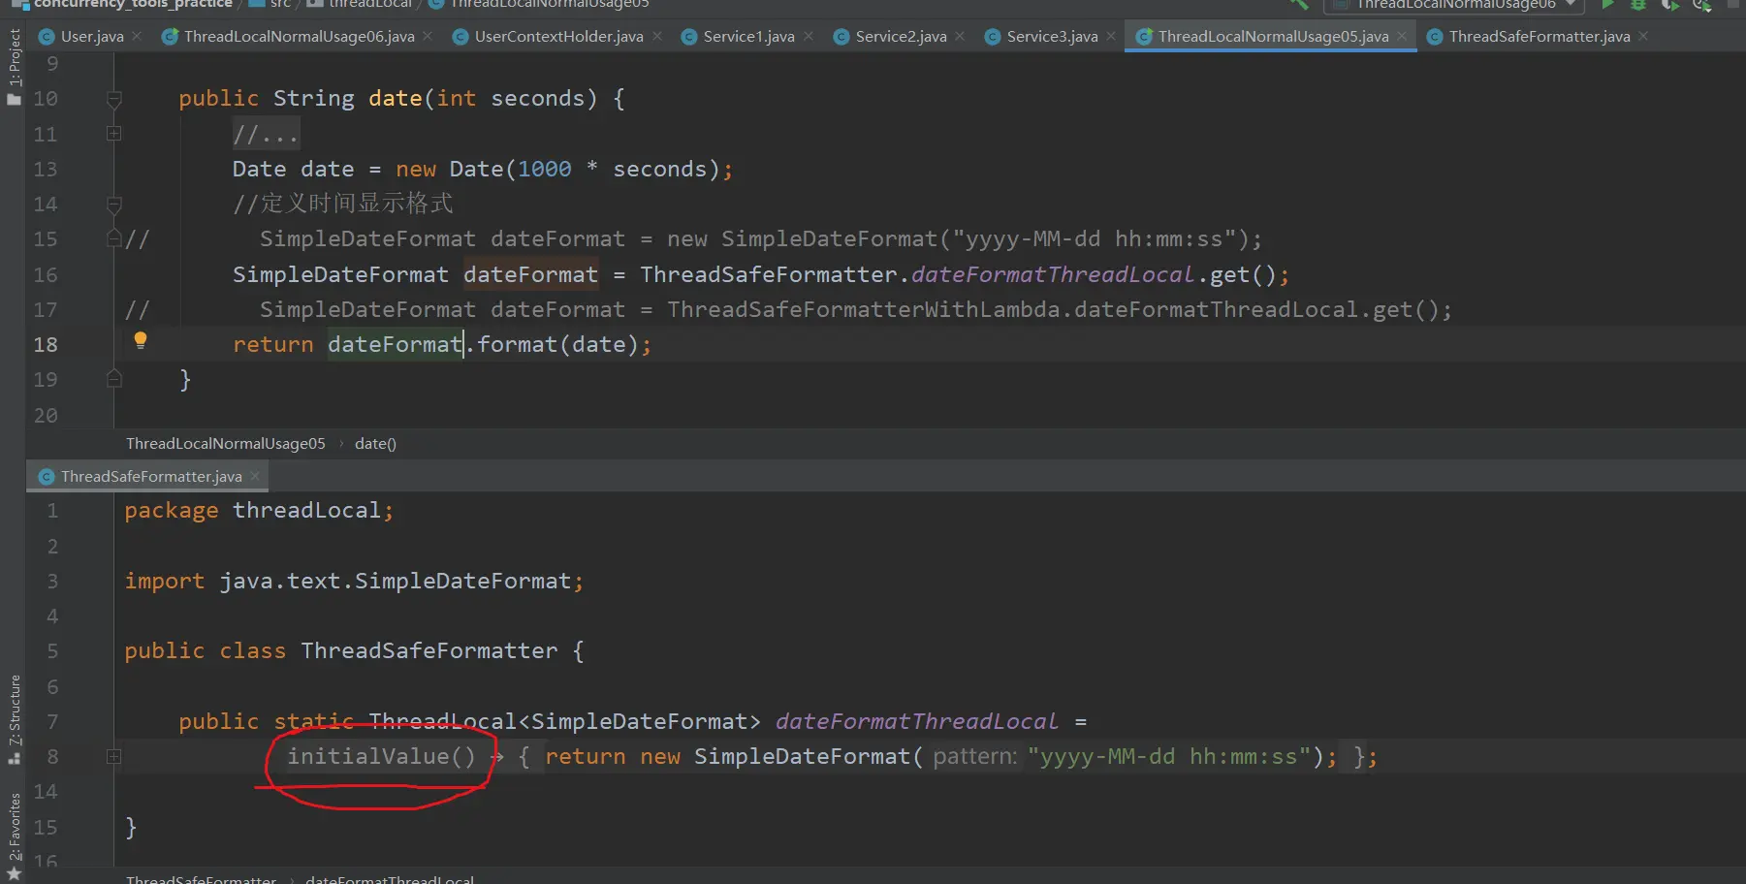The image size is (1746, 884).
Task: Click the Build project hammer icon
Action: pyautogui.click(x=1299, y=4)
